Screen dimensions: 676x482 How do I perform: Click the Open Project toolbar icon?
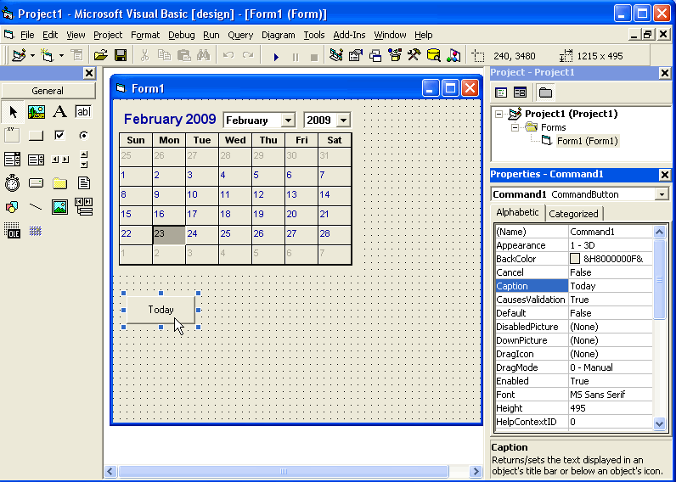click(x=100, y=55)
